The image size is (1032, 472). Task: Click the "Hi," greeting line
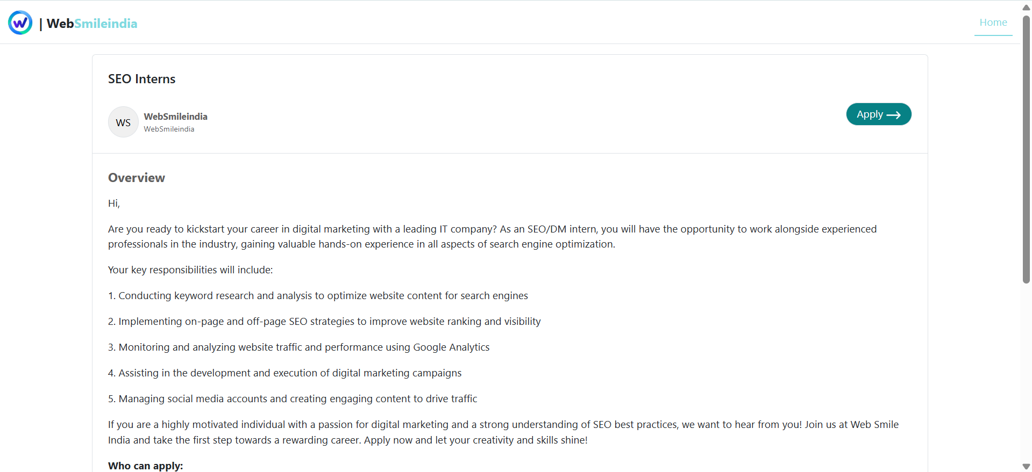(x=114, y=204)
